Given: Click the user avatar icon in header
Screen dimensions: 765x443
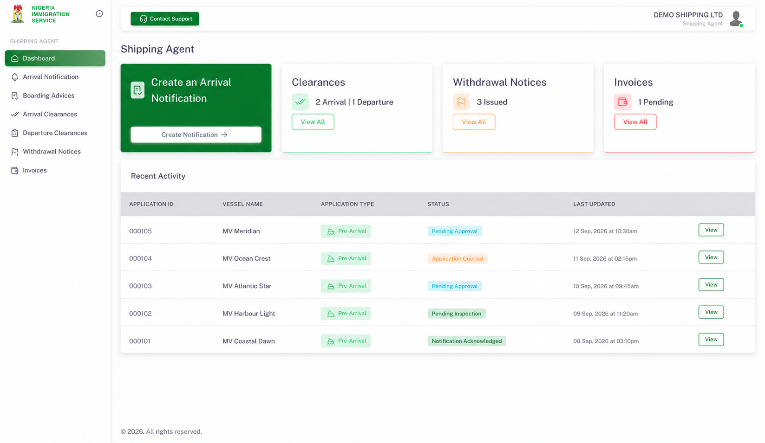Looking at the screenshot, I should (x=736, y=19).
